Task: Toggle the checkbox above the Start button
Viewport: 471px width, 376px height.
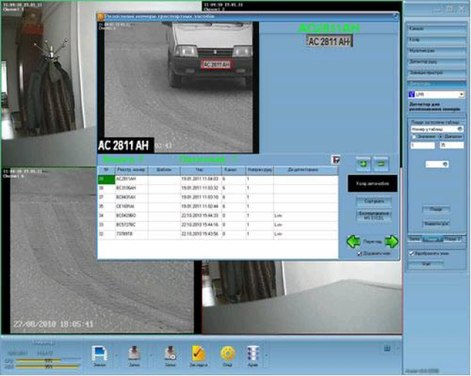Action: coord(411,253)
